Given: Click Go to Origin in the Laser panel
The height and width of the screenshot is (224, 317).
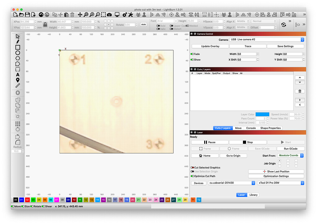Looking at the screenshot, I should tap(233, 156).
